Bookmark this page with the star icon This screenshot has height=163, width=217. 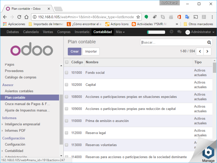pyautogui.click(x=138, y=17)
